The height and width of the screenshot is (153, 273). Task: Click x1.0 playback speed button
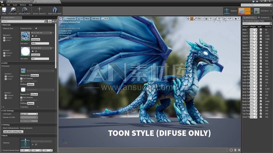click(105, 19)
